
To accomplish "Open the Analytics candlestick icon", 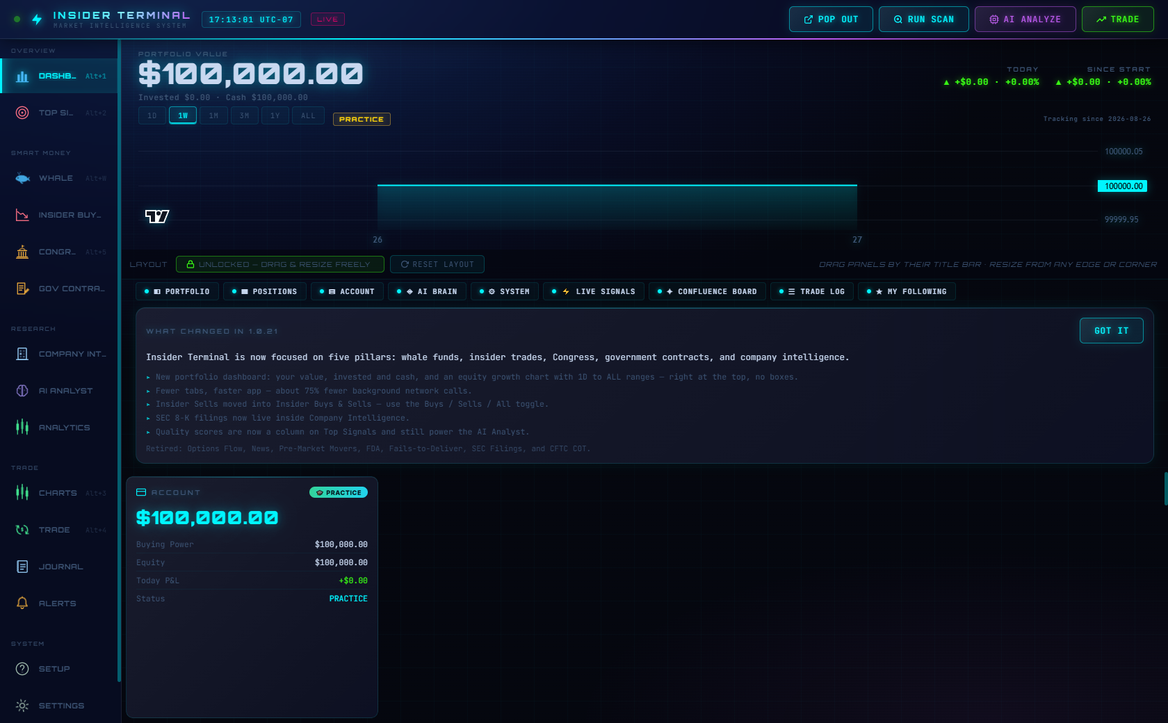I will 22,428.
